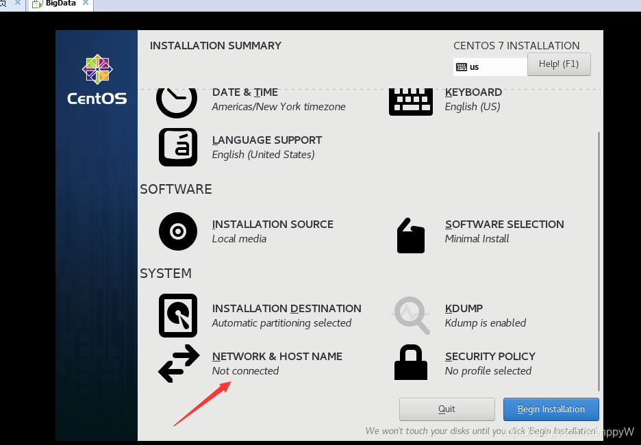Viewport: 641px width, 445px height.
Task: Click 'Not connected' network status text
Action: [245, 371]
